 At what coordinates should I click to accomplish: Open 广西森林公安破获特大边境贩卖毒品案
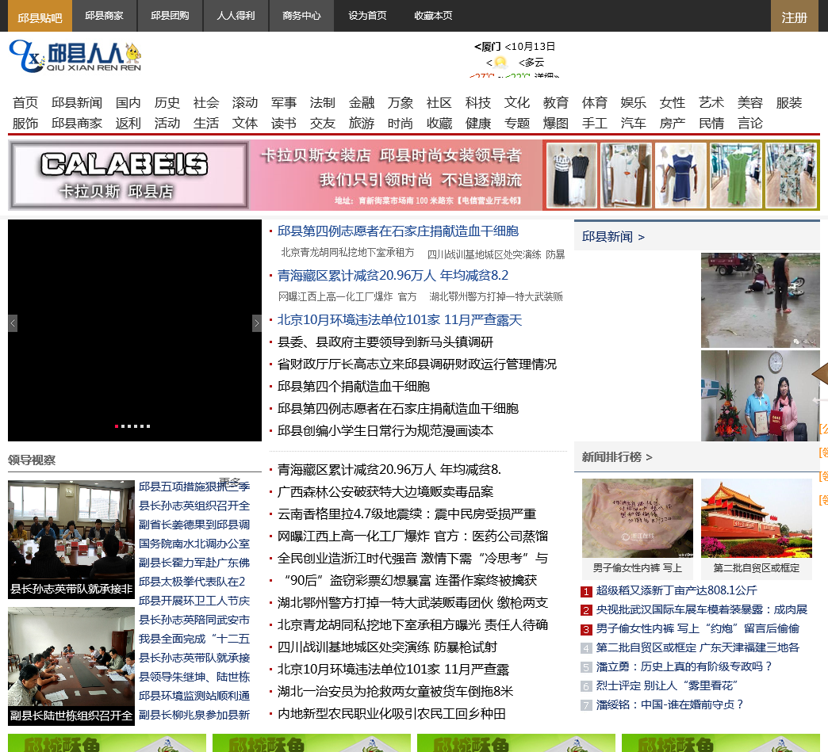tap(385, 492)
